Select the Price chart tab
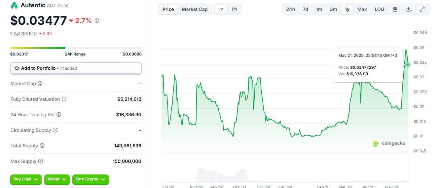Image resolution: width=440 pixels, height=188 pixels. [x=168, y=9]
